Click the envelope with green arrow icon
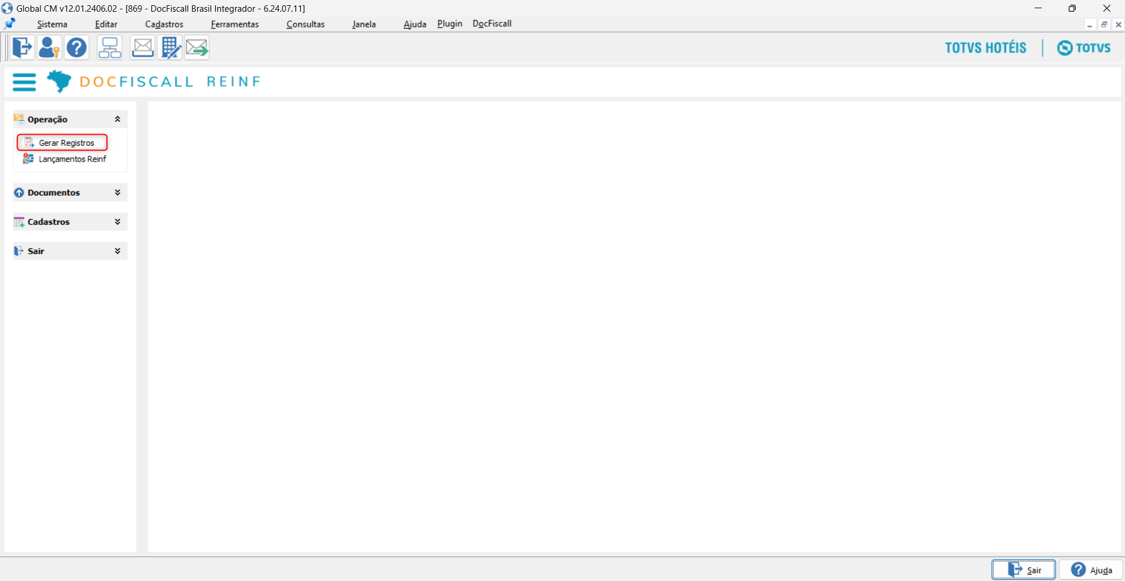 coord(197,47)
